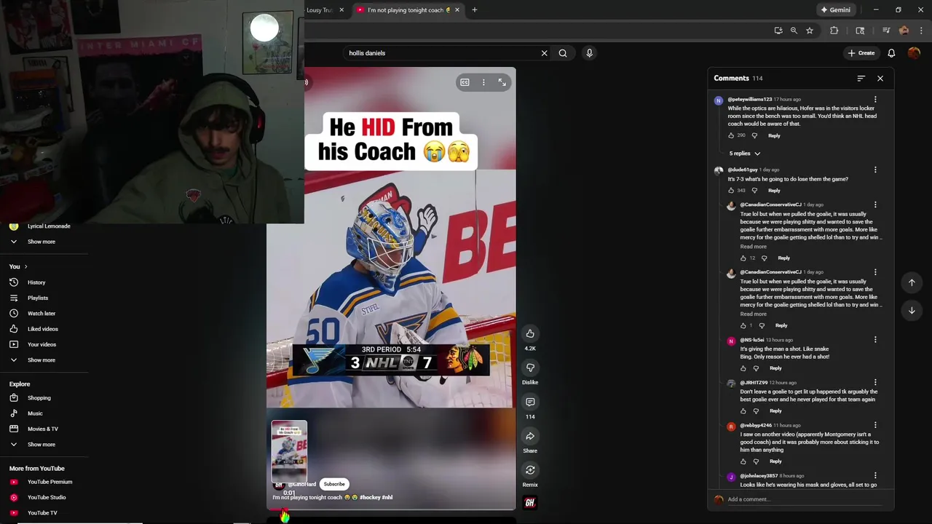Open the GH sound source thumbnail

point(530,502)
